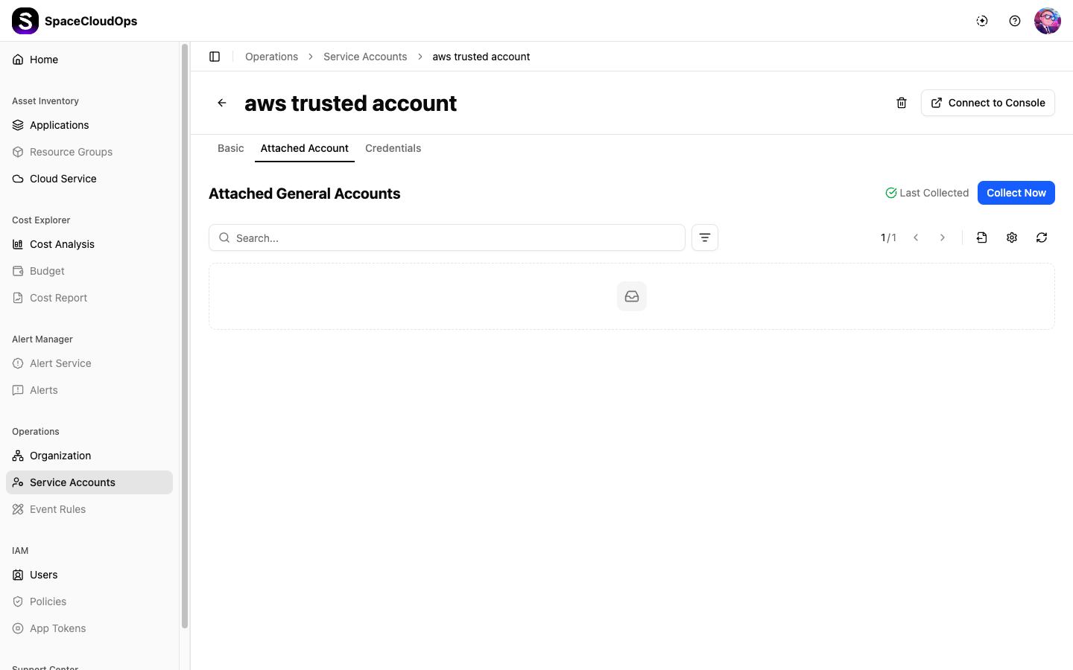1073x670 pixels.
Task: Open the help question mark icon
Action: click(x=1015, y=21)
